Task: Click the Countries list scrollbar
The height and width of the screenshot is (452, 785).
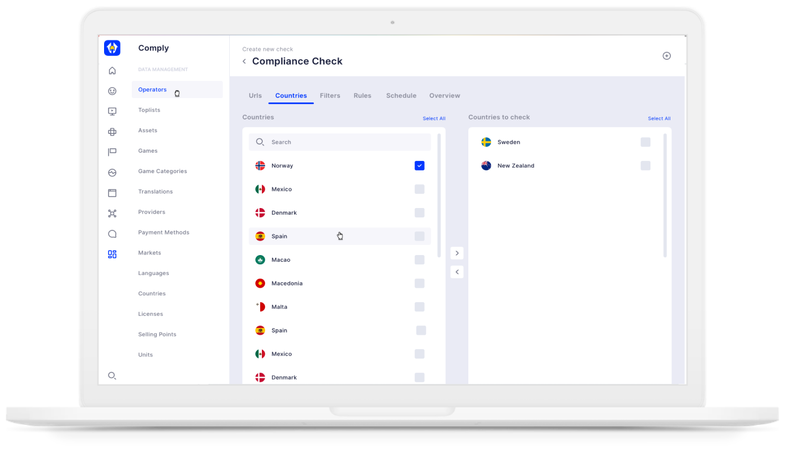Action: tap(439, 195)
